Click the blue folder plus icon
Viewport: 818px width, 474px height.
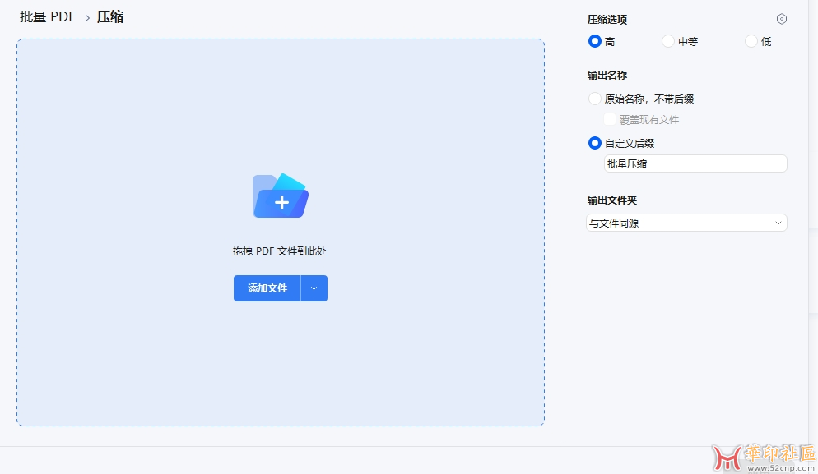280,196
